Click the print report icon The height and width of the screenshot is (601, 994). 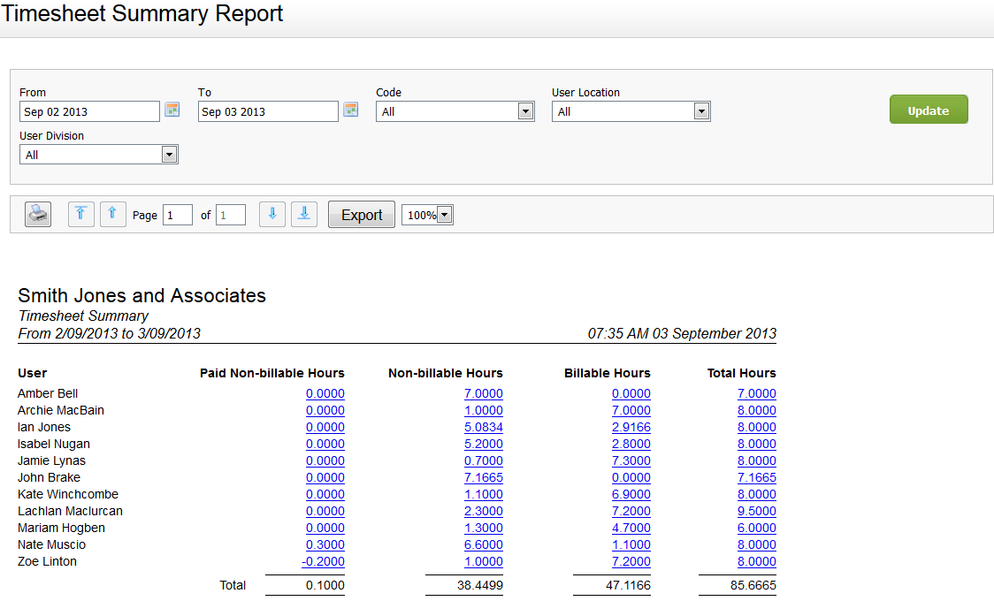tap(37, 214)
